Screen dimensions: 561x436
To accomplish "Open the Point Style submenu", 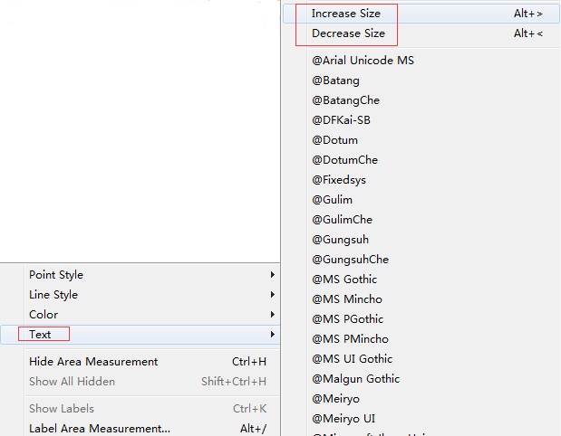I will coord(56,275).
